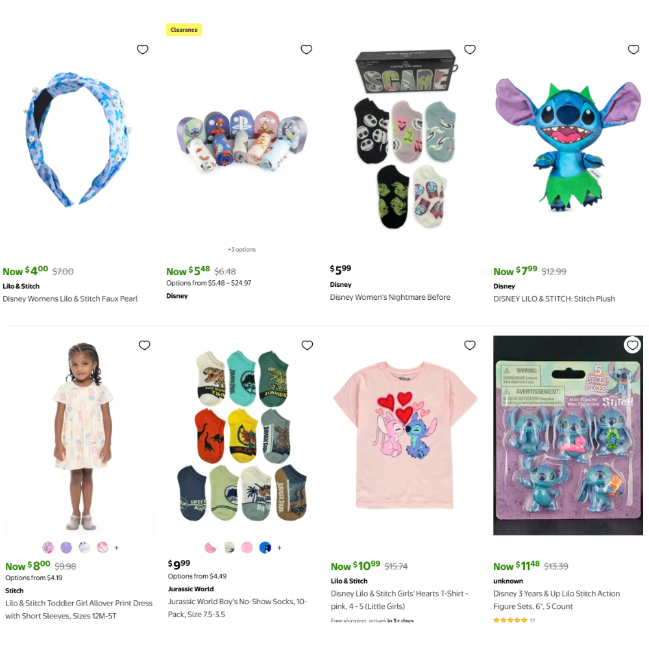The image size is (649, 649).
Task: Open Jurassic World Boy's No-Show Socks title
Action: (238, 607)
